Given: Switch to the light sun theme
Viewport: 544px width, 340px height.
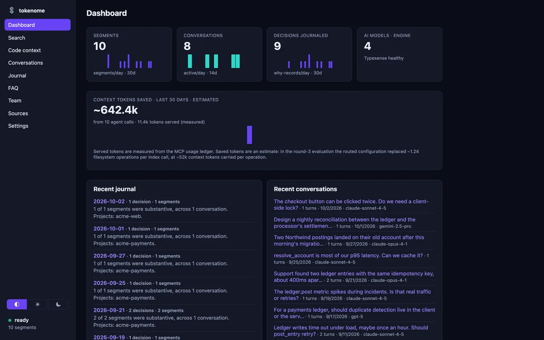Looking at the screenshot, I should click(x=37, y=304).
